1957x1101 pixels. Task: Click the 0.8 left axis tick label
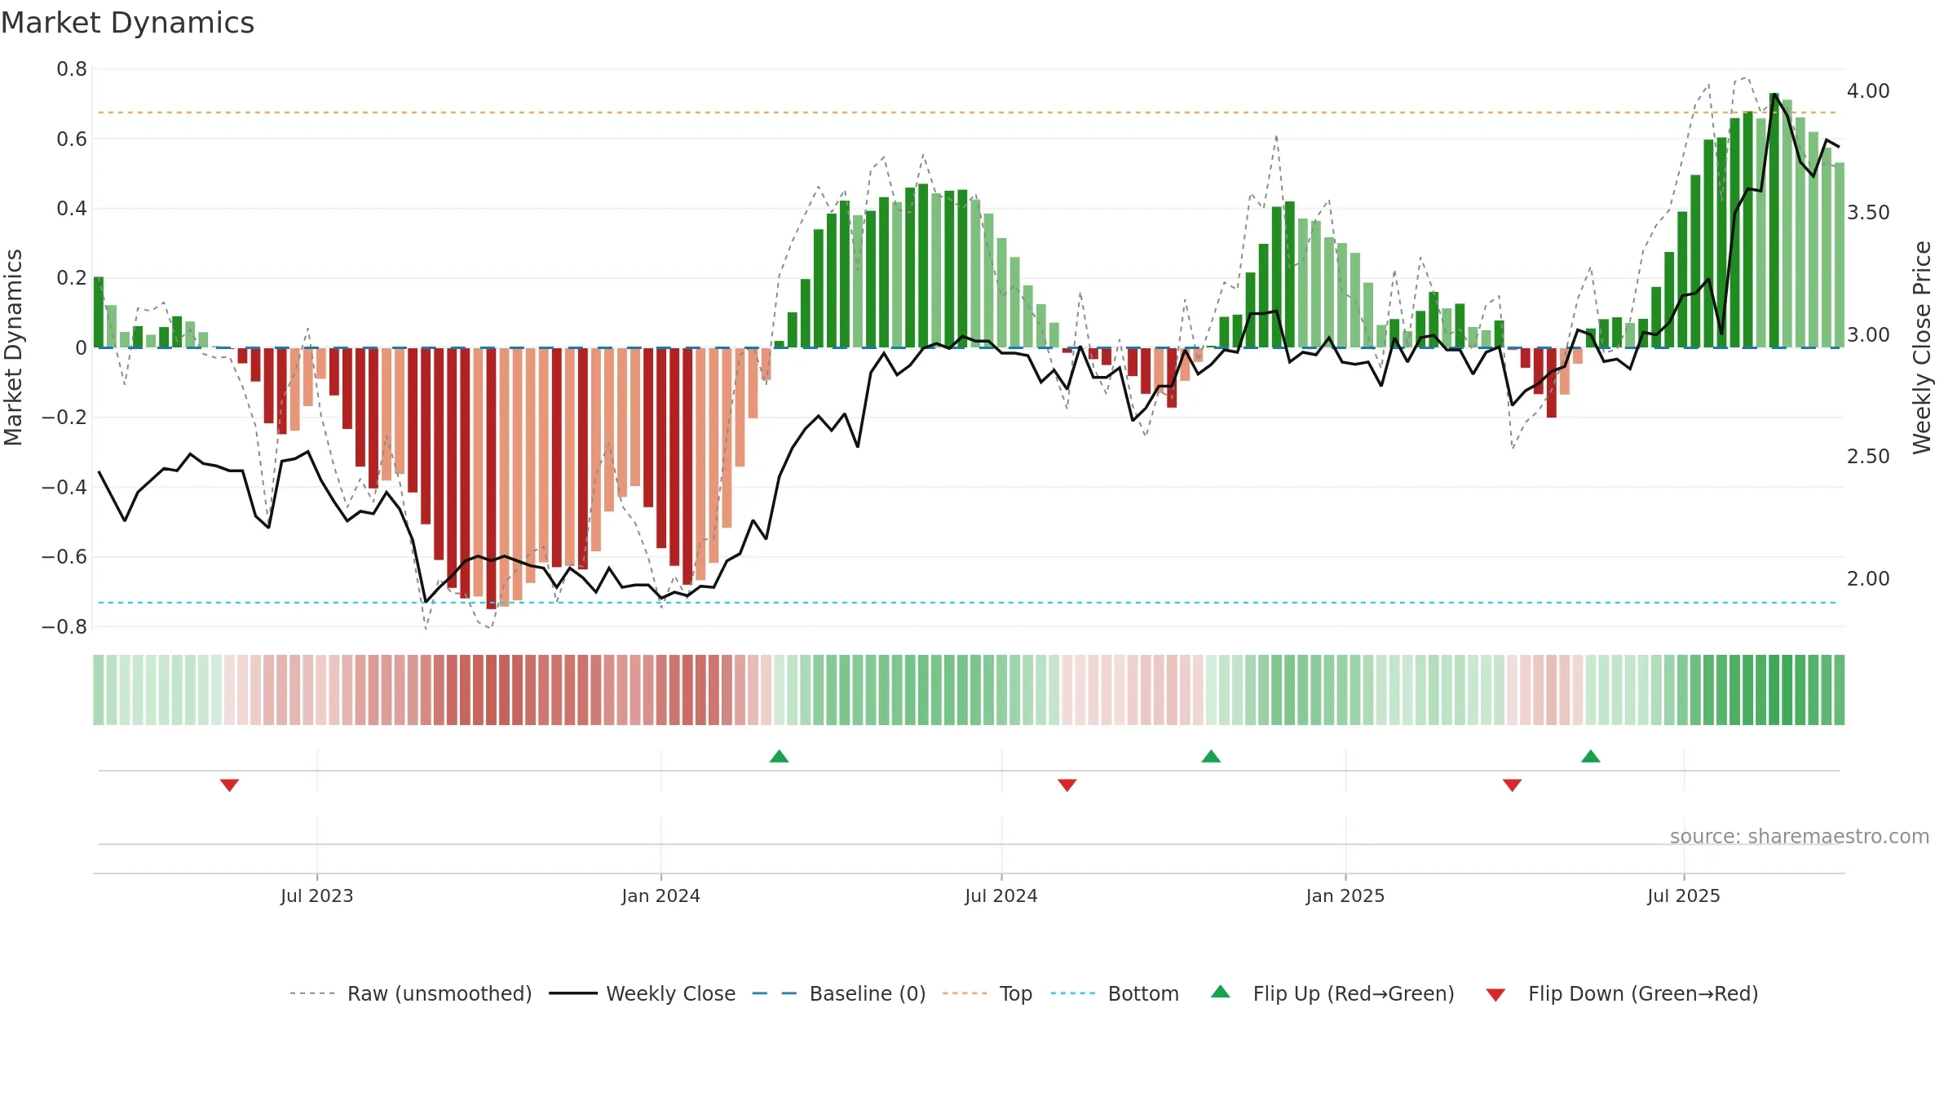[x=72, y=69]
